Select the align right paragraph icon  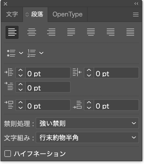pos(51,32)
